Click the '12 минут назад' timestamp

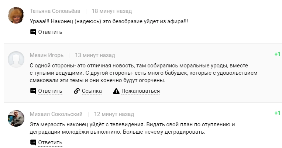point(114,114)
